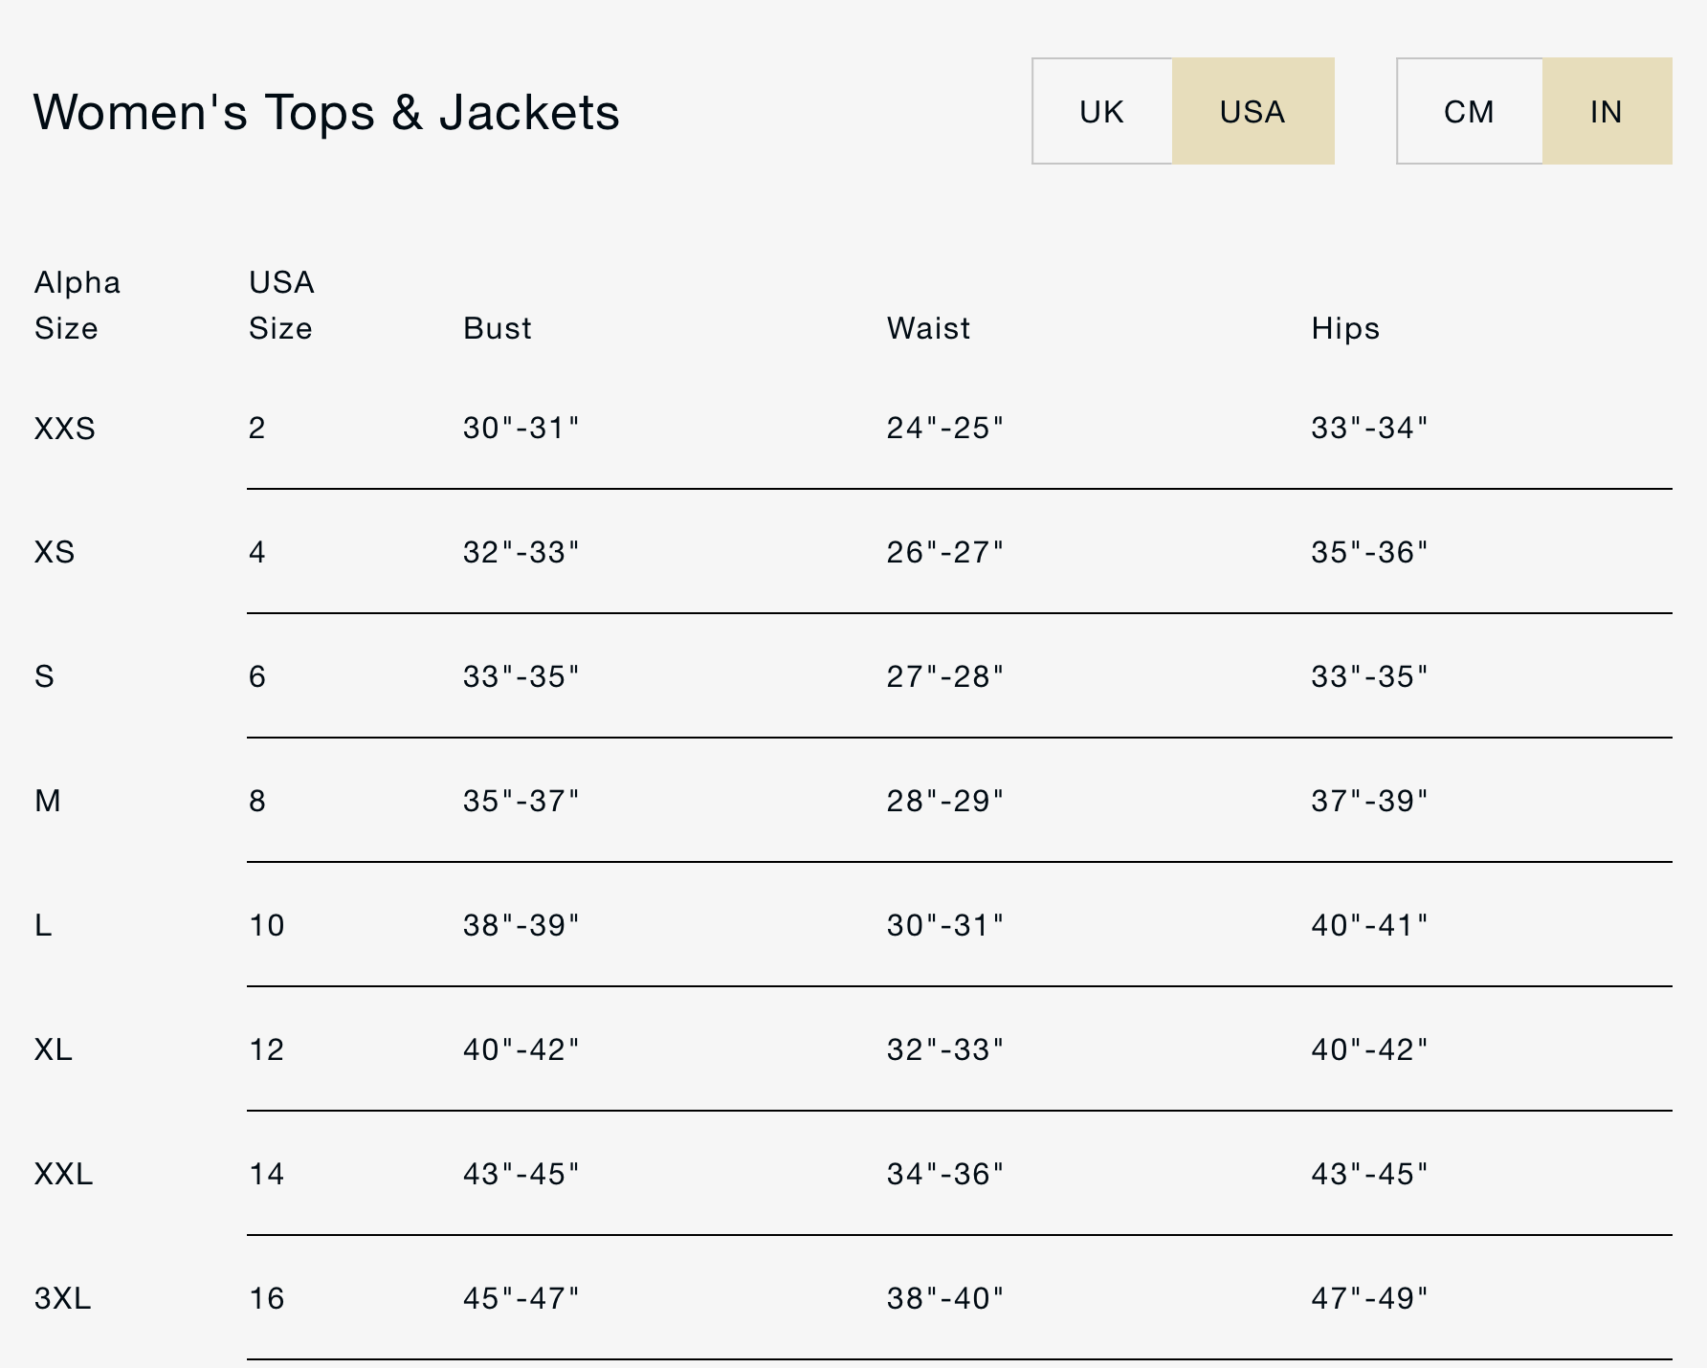The height and width of the screenshot is (1368, 1707).
Task: Click the Hips column header
Action: pos(1345,328)
